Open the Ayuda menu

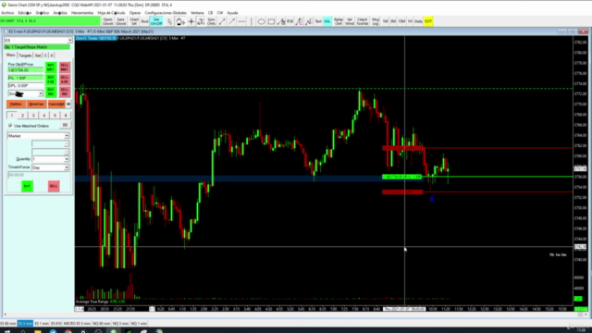[x=232, y=13]
